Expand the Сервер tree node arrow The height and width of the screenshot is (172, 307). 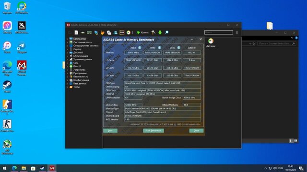tap(67, 49)
